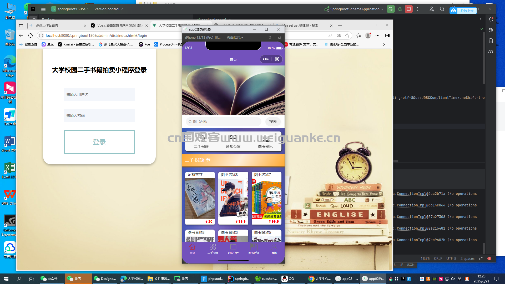This screenshot has height=284, width=505.
Task: Toggle IDE read-only lock icon in status bar
Action: pyautogui.click(x=481, y=258)
